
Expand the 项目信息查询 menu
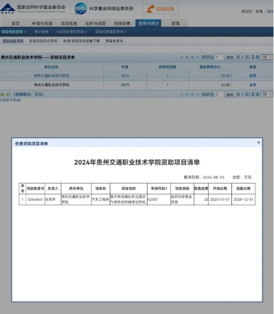[13, 32]
